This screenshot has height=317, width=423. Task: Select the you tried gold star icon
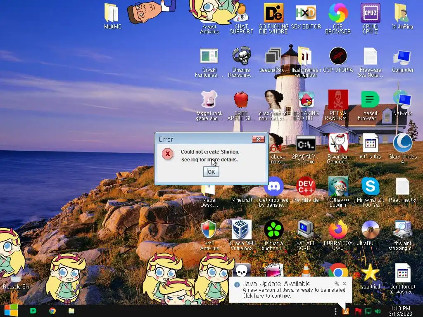(x=370, y=273)
